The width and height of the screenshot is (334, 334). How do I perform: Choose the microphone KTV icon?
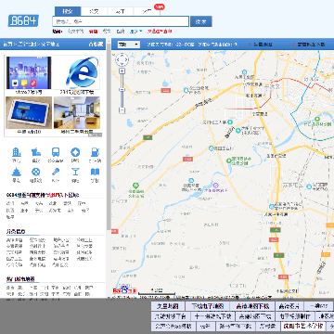point(56,172)
